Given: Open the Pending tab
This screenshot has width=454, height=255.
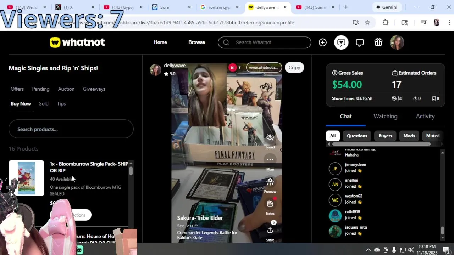Looking at the screenshot, I should (41, 89).
